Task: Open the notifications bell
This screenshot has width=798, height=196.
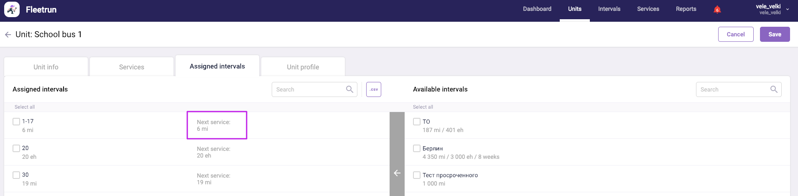Action: 717,10
